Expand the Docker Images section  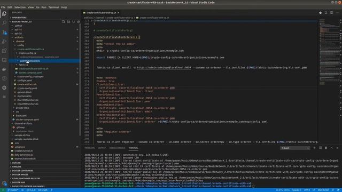pyautogui.click(x=20, y=174)
